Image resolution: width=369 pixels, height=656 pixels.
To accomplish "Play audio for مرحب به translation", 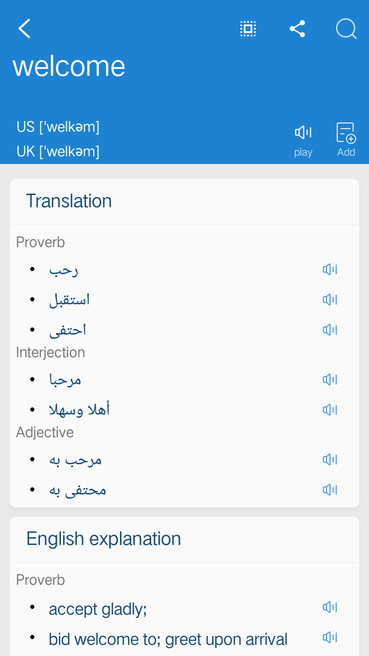I will tap(330, 460).
